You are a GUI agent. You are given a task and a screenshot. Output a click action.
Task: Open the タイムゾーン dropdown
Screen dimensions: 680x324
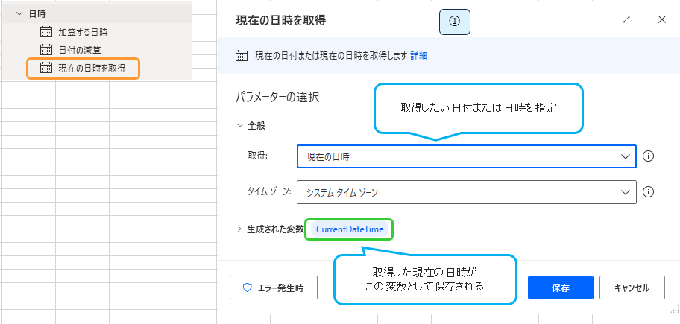tap(466, 191)
